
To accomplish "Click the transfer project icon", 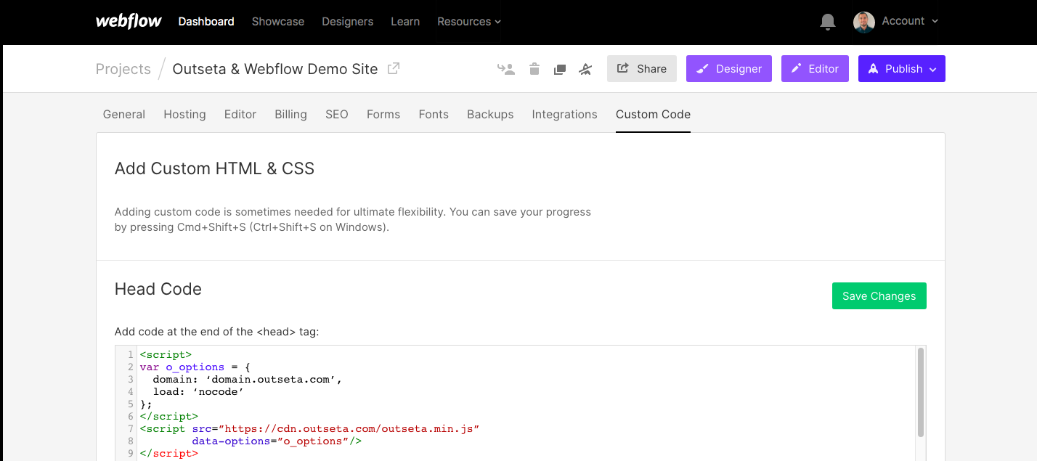I will (x=506, y=69).
